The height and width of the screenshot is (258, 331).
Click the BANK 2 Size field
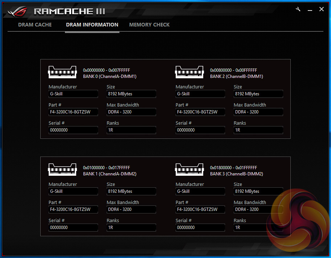click(x=258, y=94)
